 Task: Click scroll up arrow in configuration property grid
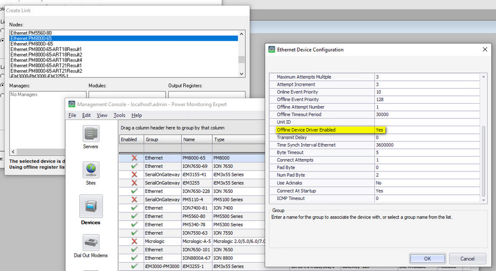(483, 77)
